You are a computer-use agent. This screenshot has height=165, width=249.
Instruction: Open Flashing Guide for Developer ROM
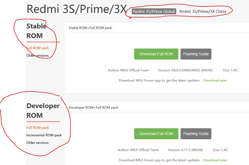(x=196, y=134)
